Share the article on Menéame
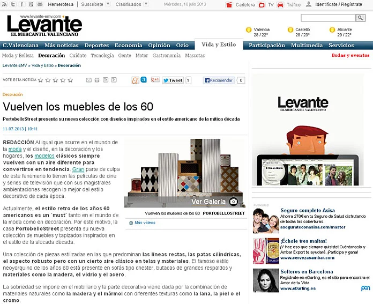The height and width of the screenshot is (304, 373). pos(136,80)
